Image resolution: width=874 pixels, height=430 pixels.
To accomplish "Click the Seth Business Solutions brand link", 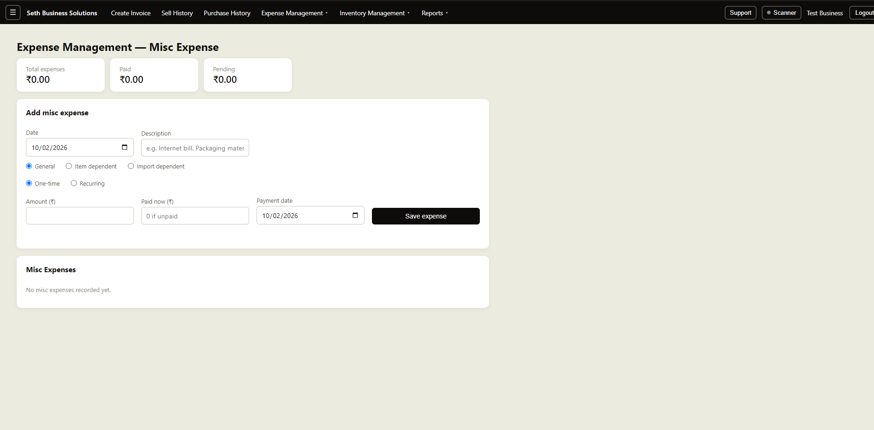I will pyautogui.click(x=62, y=13).
